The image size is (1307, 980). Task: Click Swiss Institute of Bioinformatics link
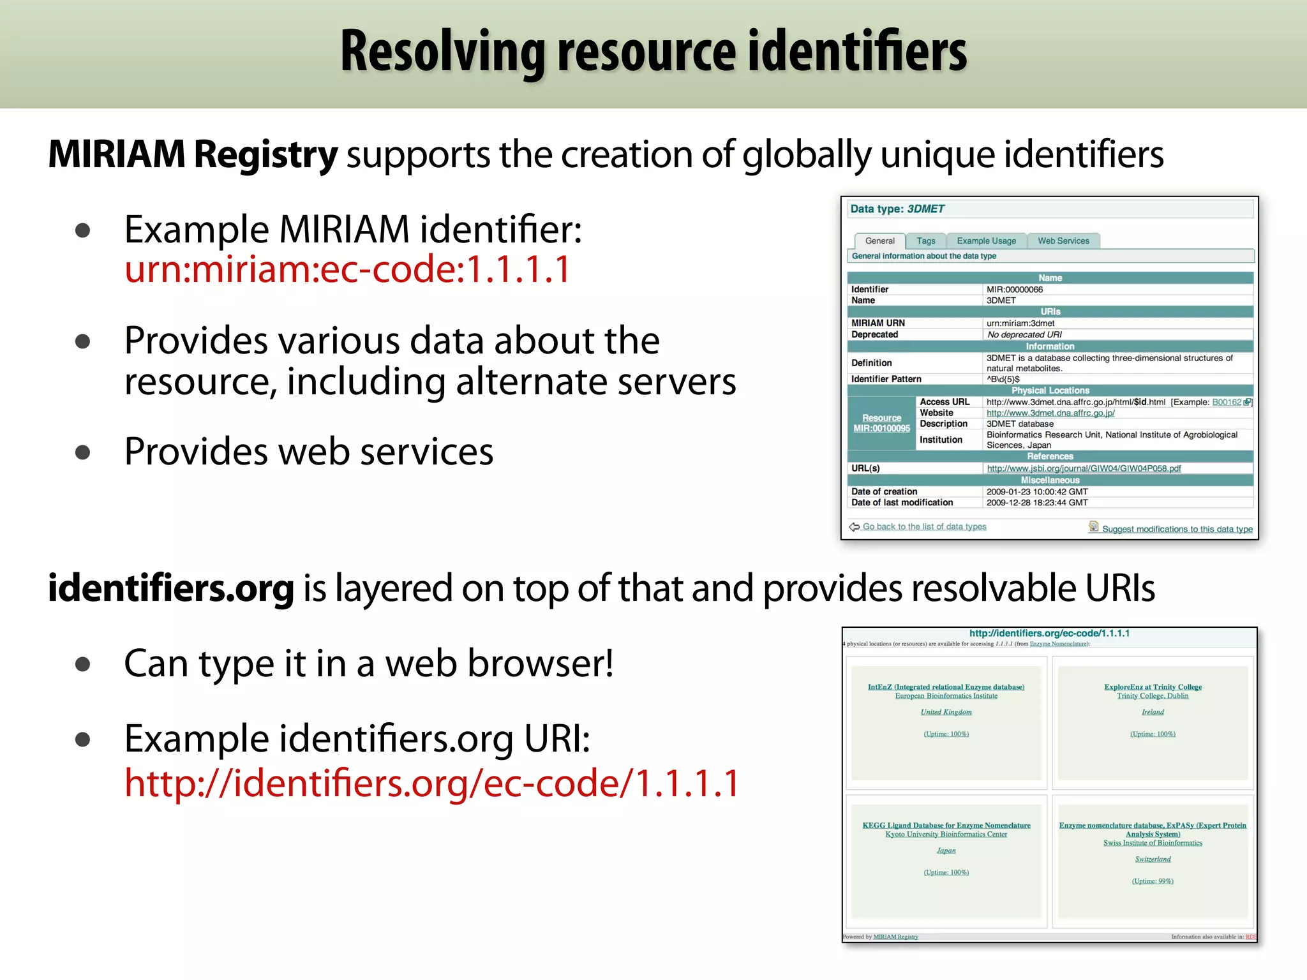pyautogui.click(x=1153, y=843)
